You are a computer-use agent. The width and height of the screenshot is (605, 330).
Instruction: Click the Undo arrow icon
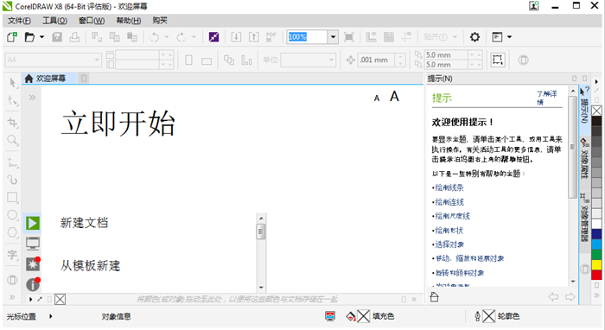pos(155,37)
